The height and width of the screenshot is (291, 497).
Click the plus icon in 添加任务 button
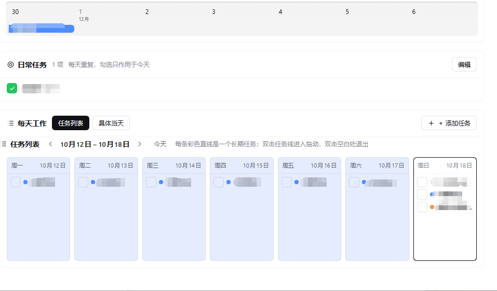point(431,123)
